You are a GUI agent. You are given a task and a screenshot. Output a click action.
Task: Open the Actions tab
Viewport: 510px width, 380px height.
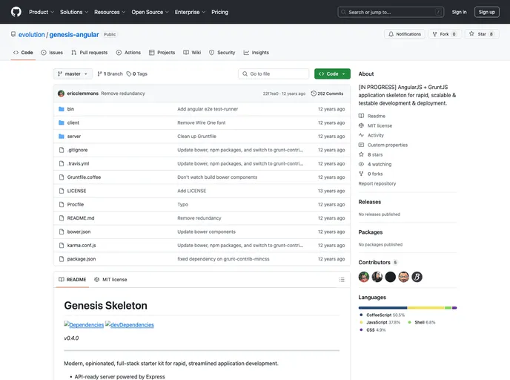coord(128,53)
